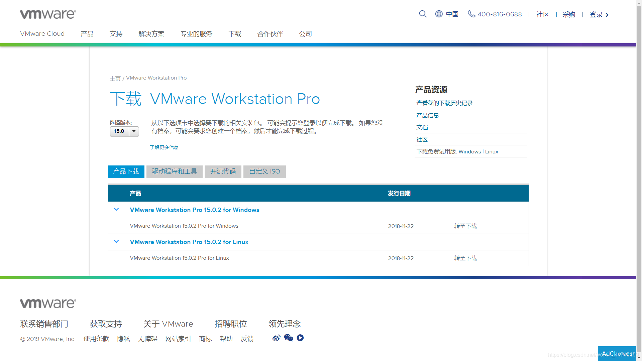Open the 产品 navigation menu

(x=87, y=34)
